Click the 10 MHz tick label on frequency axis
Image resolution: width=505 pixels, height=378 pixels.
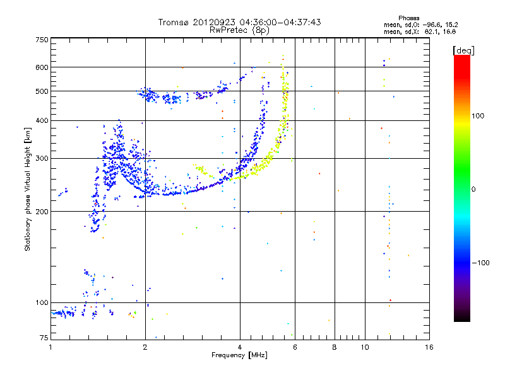point(365,347)
